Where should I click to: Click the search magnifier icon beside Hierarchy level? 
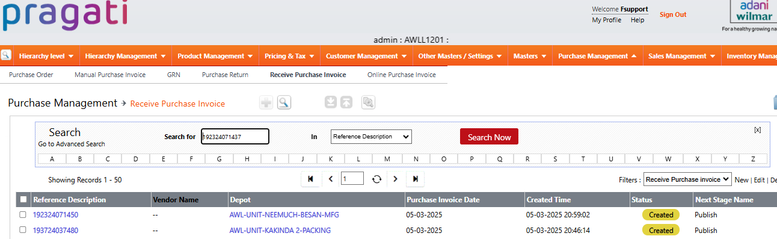tap(6, 55)
